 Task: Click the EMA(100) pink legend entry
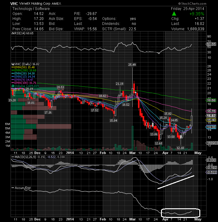[24, 83]
